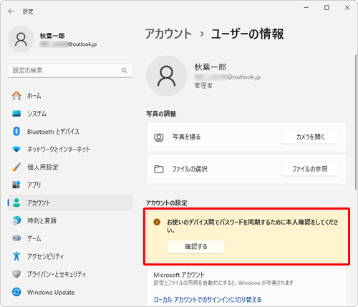Click the magnifier icon in the search box
The height and width of the screenshot is (307, 358).
(124, 70)
